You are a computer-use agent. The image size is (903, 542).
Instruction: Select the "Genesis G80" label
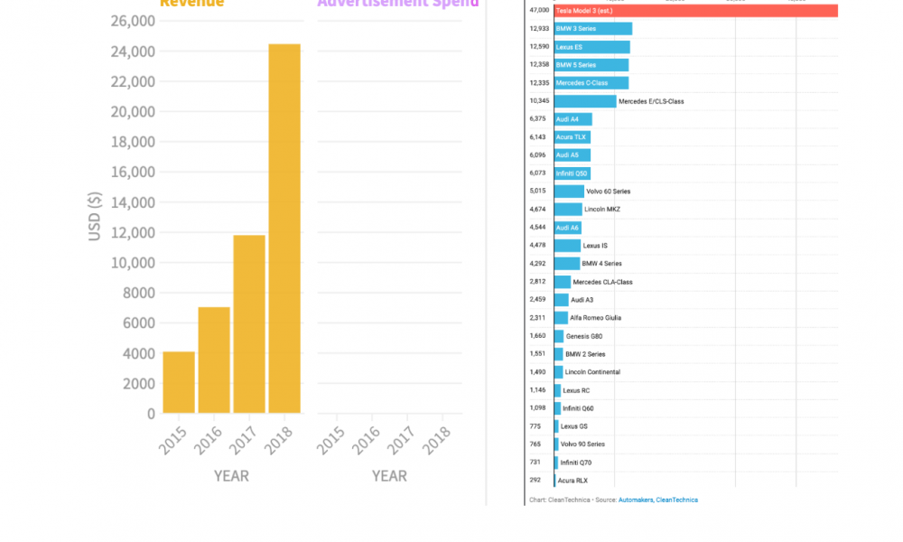pyautogui.click(x=584, y=336)
